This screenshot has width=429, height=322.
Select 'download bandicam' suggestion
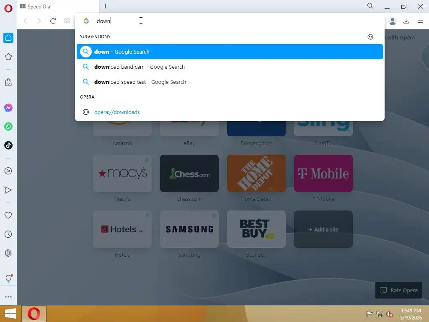(230, 67)
